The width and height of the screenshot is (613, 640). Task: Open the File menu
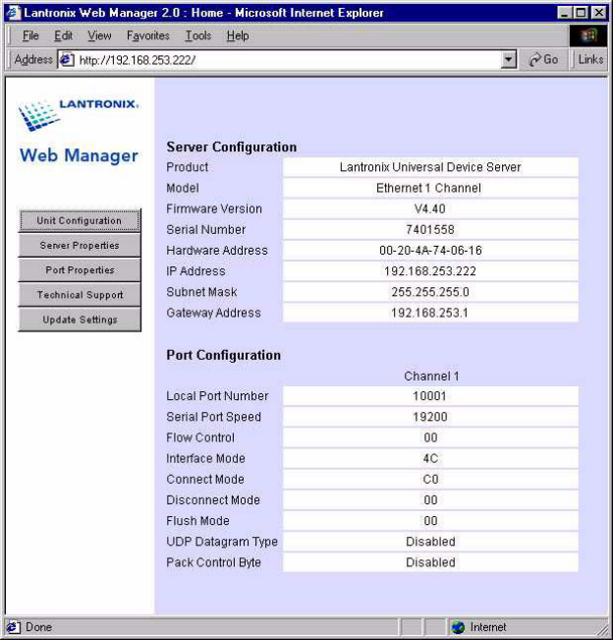pos(30,36)
